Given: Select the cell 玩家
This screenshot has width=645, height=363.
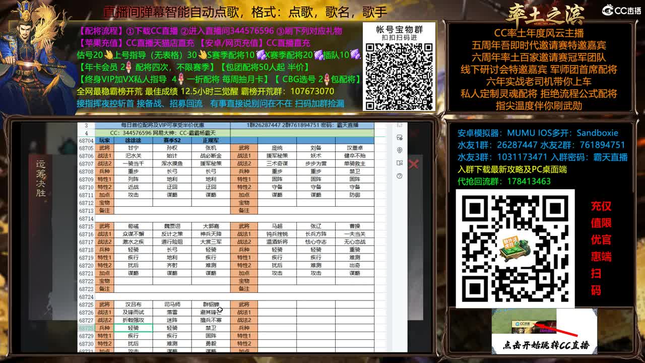Looking at the screenshot, I should click(104, 140).
